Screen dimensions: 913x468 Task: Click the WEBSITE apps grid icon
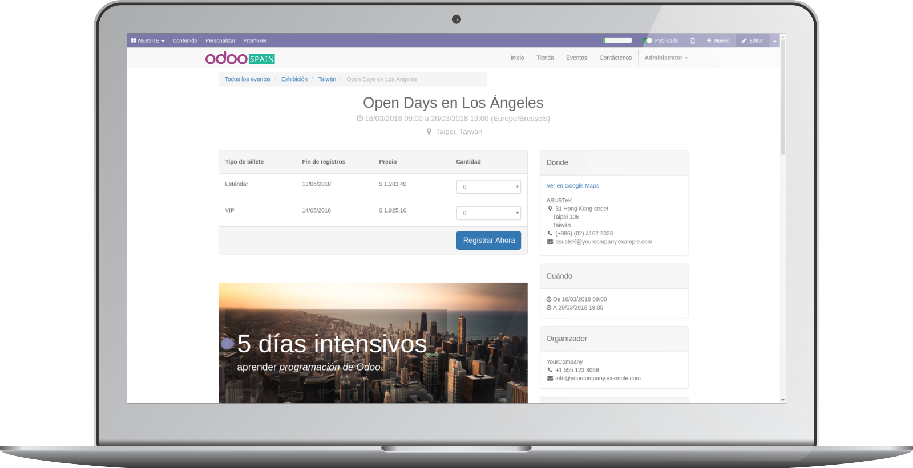pos(133,40)
